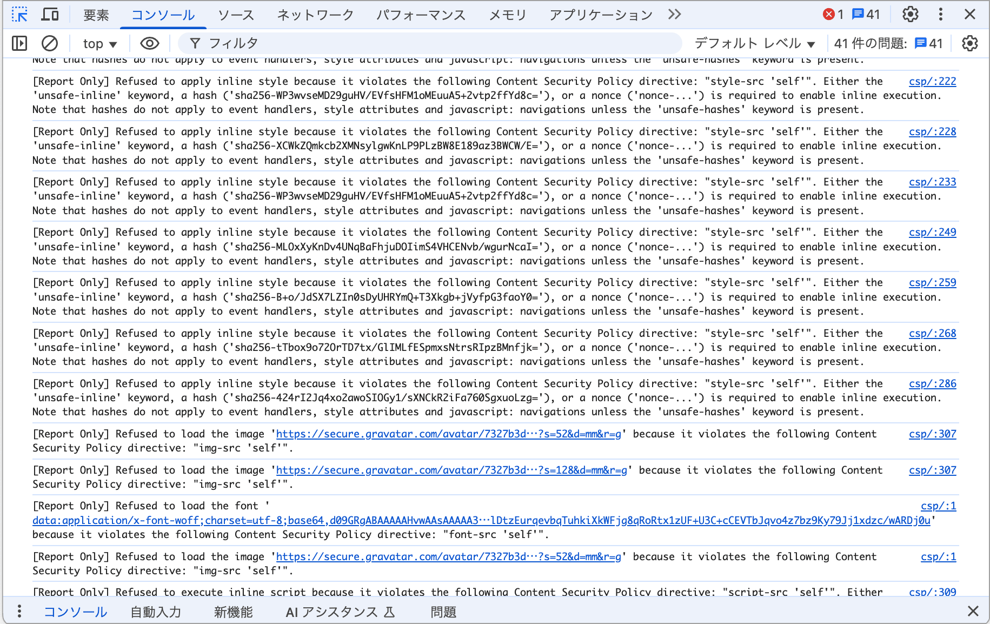Open the 問題 drawer tab
The height and width of the screenshot is (624, 990).
point(443,612)
